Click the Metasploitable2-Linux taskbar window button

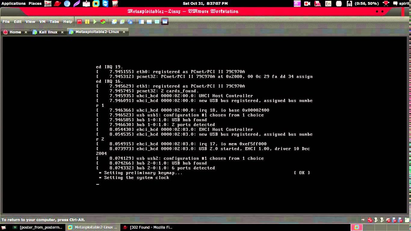click(93, 227)
